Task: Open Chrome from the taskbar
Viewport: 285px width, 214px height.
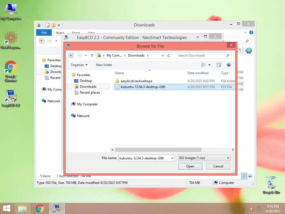Action: tap(40, 208)
